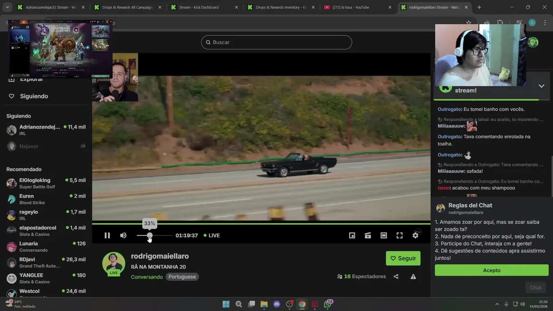Mute the stream volume speaker icon
Viewport: 553px width, 311px height.
(x=124, y=235)
